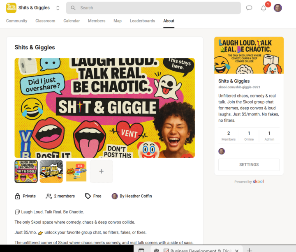The height and width of the screenshot is (252, 296).
Task: Open the chat messages icon
Action: [x=249, y=8]
